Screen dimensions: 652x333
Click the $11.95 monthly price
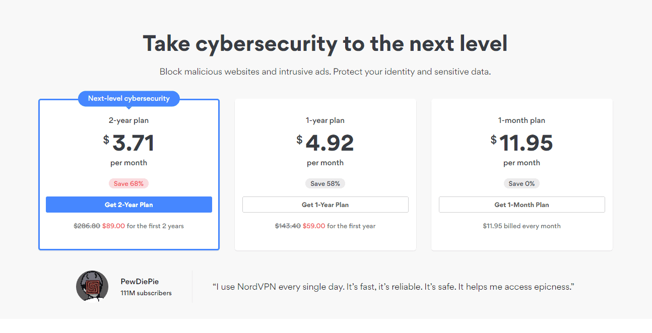click(x=521, y=143)
